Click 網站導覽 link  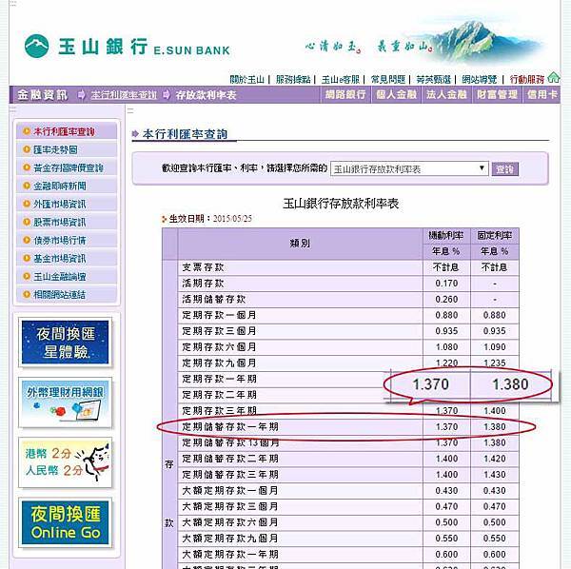480,79
